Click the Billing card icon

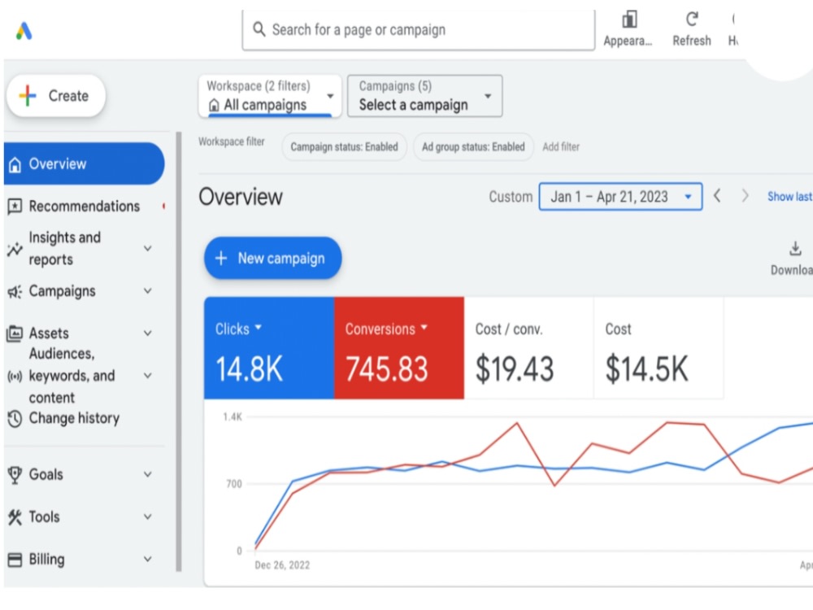coord(15,560)
